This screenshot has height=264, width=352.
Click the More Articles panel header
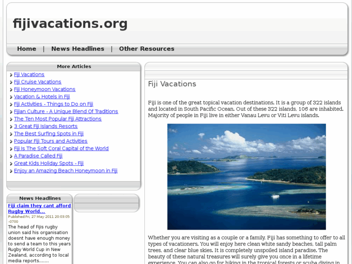click(x=74, y=66)
